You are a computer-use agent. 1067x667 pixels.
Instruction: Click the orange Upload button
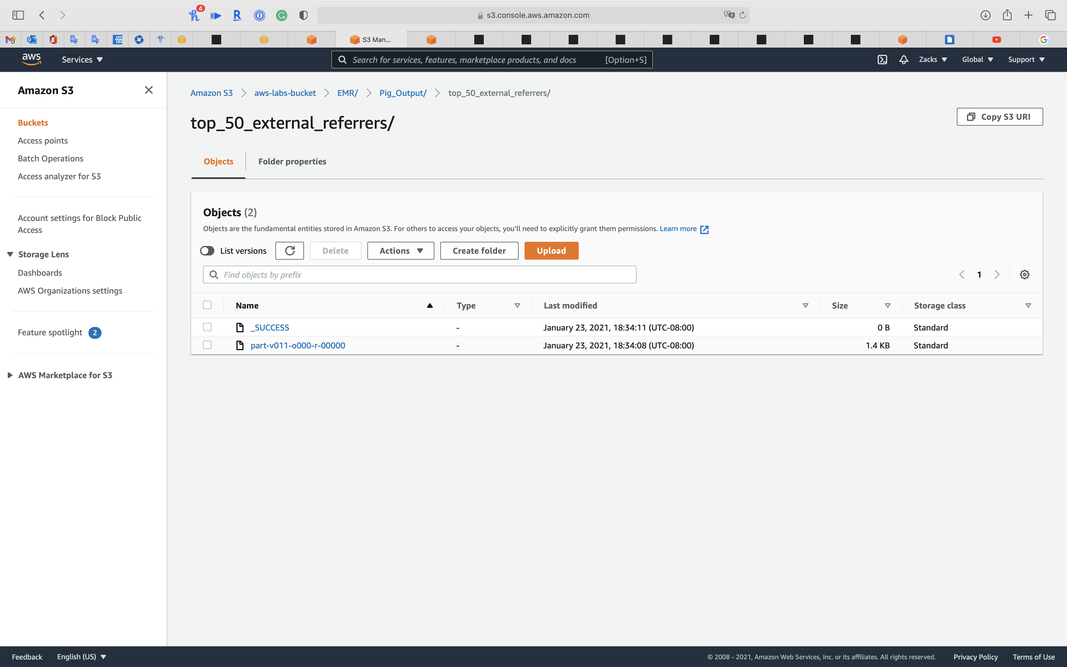[551, 250]
